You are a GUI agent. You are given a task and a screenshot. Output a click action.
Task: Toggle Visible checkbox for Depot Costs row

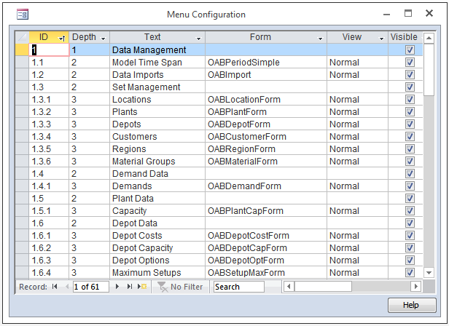point(410,236)
